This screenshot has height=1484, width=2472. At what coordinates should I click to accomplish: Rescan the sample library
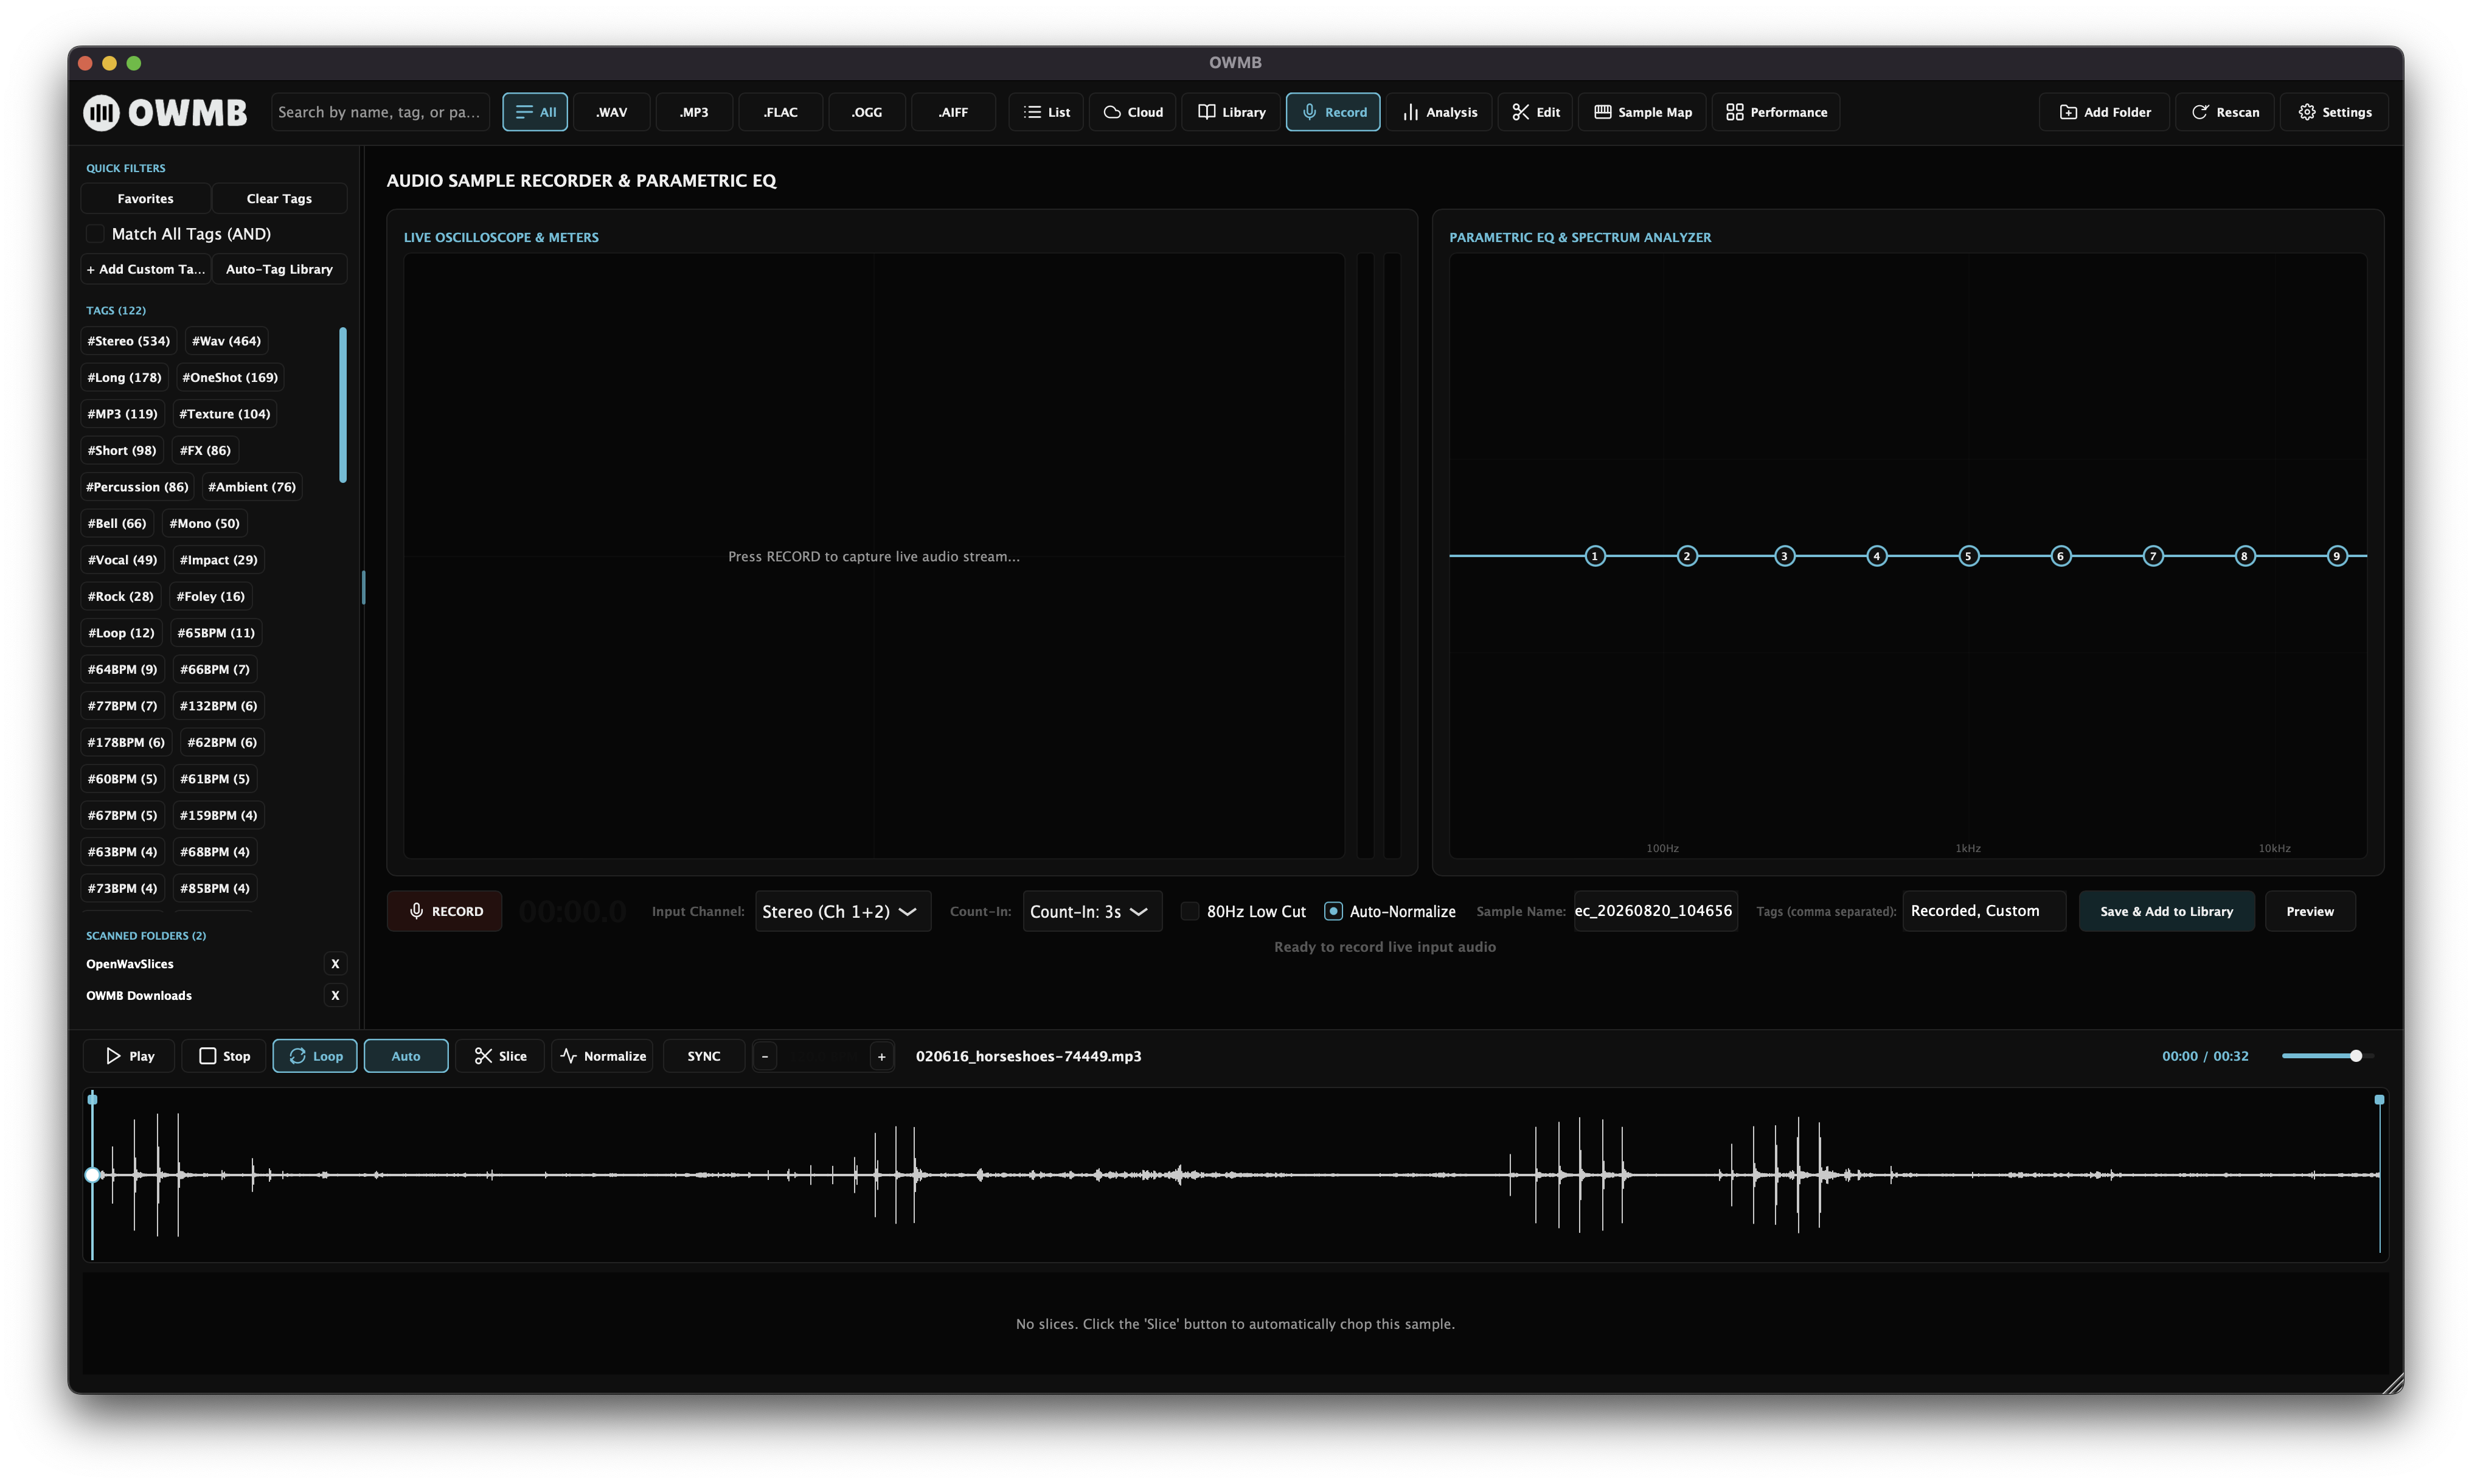pyautogui.click(x=2225, y=112)
